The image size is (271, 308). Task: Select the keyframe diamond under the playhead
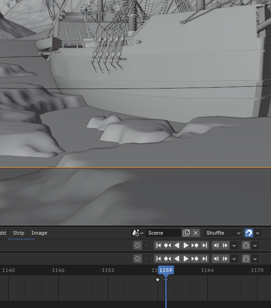tap(166, 279)
